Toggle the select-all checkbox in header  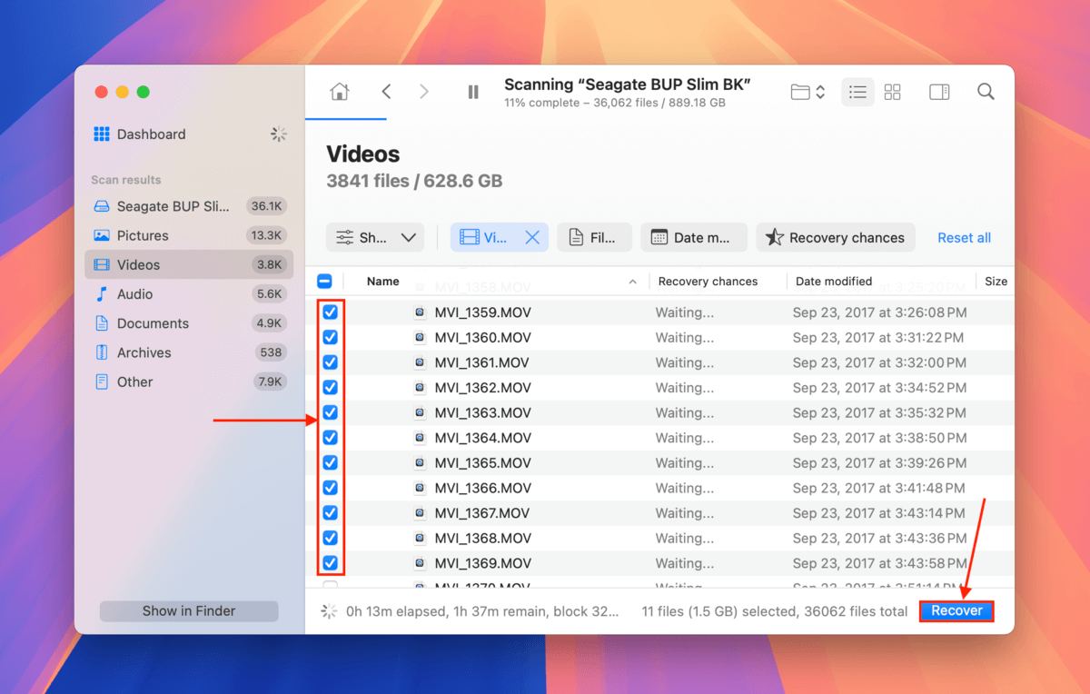[325, 282]
